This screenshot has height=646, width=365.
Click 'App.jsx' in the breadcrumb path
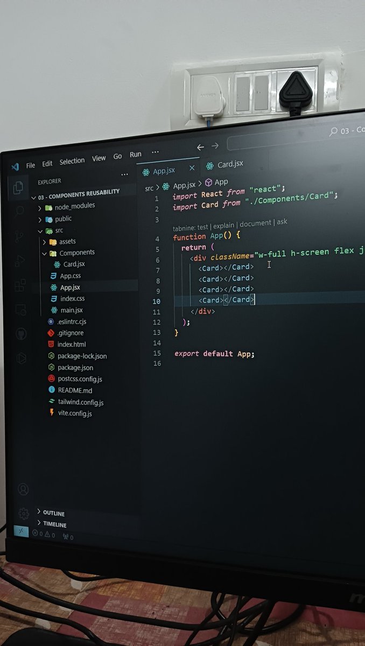pyautogui.click(x=185, y=185)
